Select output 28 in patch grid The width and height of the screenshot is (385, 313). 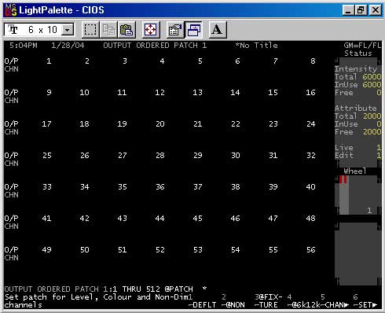tap(160, 156)
